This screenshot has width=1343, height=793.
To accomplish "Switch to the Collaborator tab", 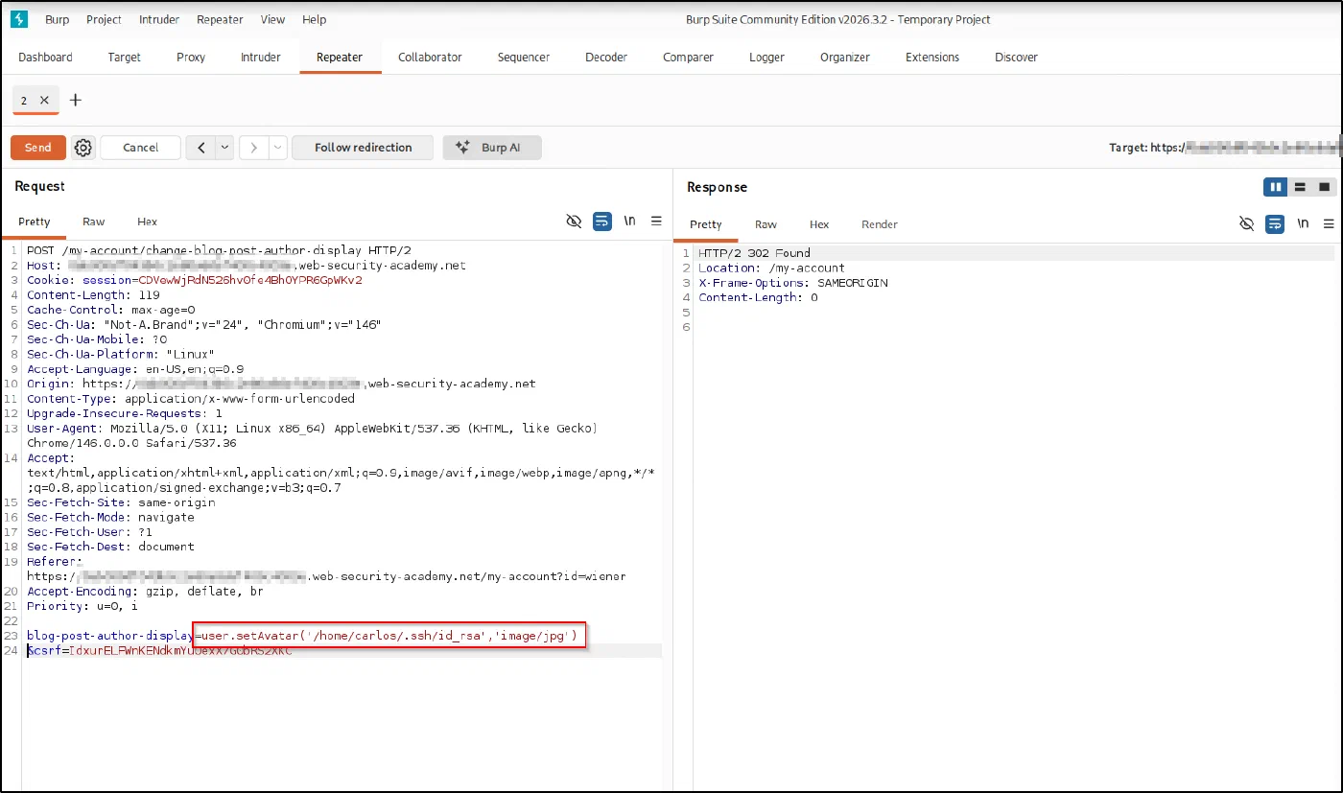I will tap(430, 58).
